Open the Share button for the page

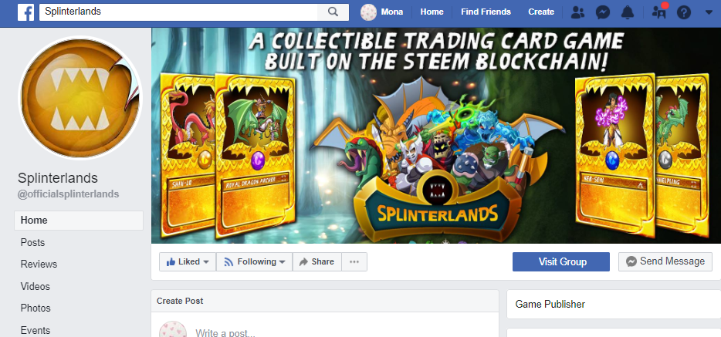click(316, 261)
